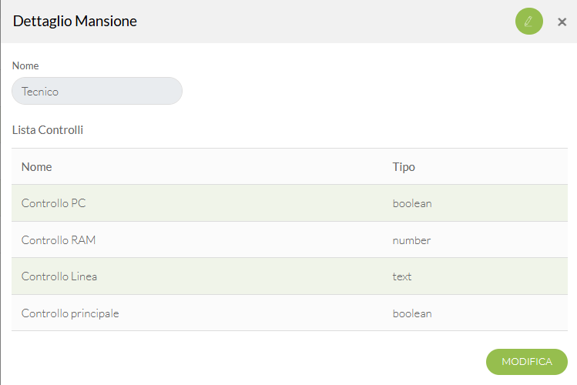Screen dimensions: 577x385
Task: Select the Controllo RAM row
Action: point(289,239)
